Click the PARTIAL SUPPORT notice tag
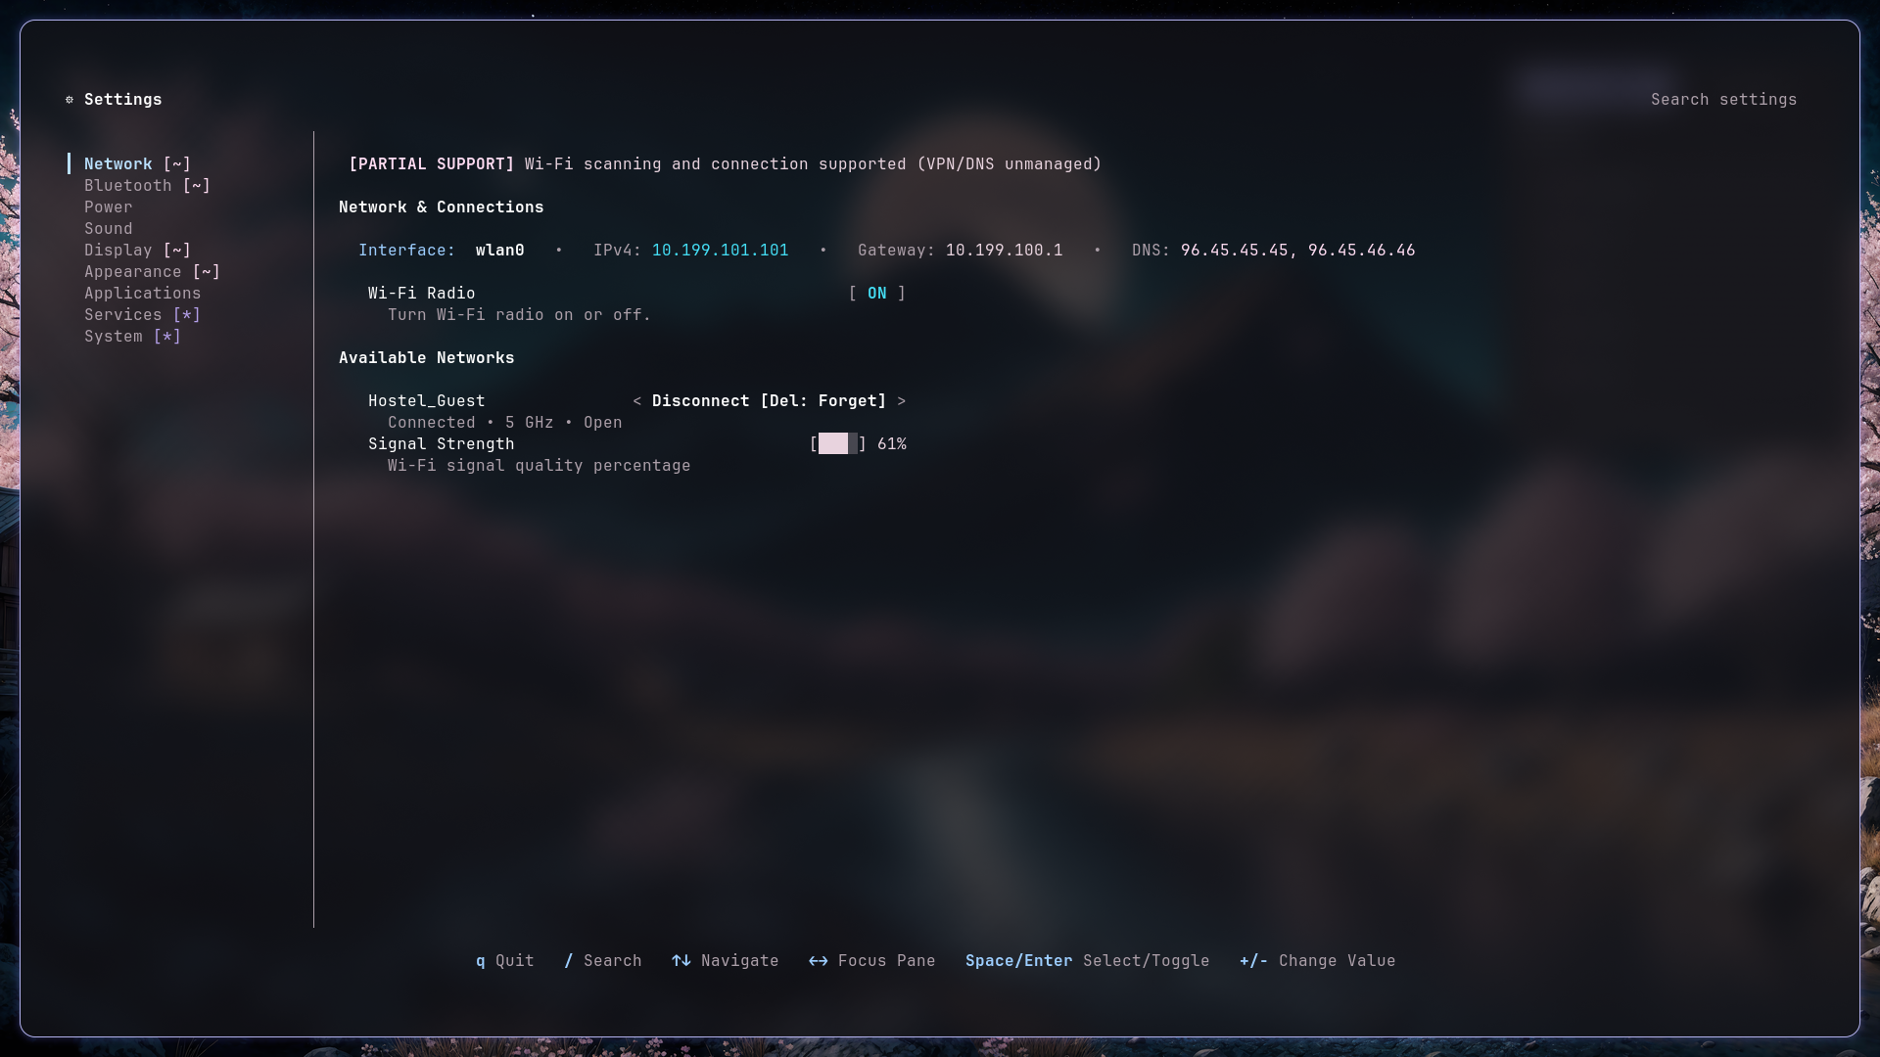Screen dimensions: 1880x1057 [431, 164]
